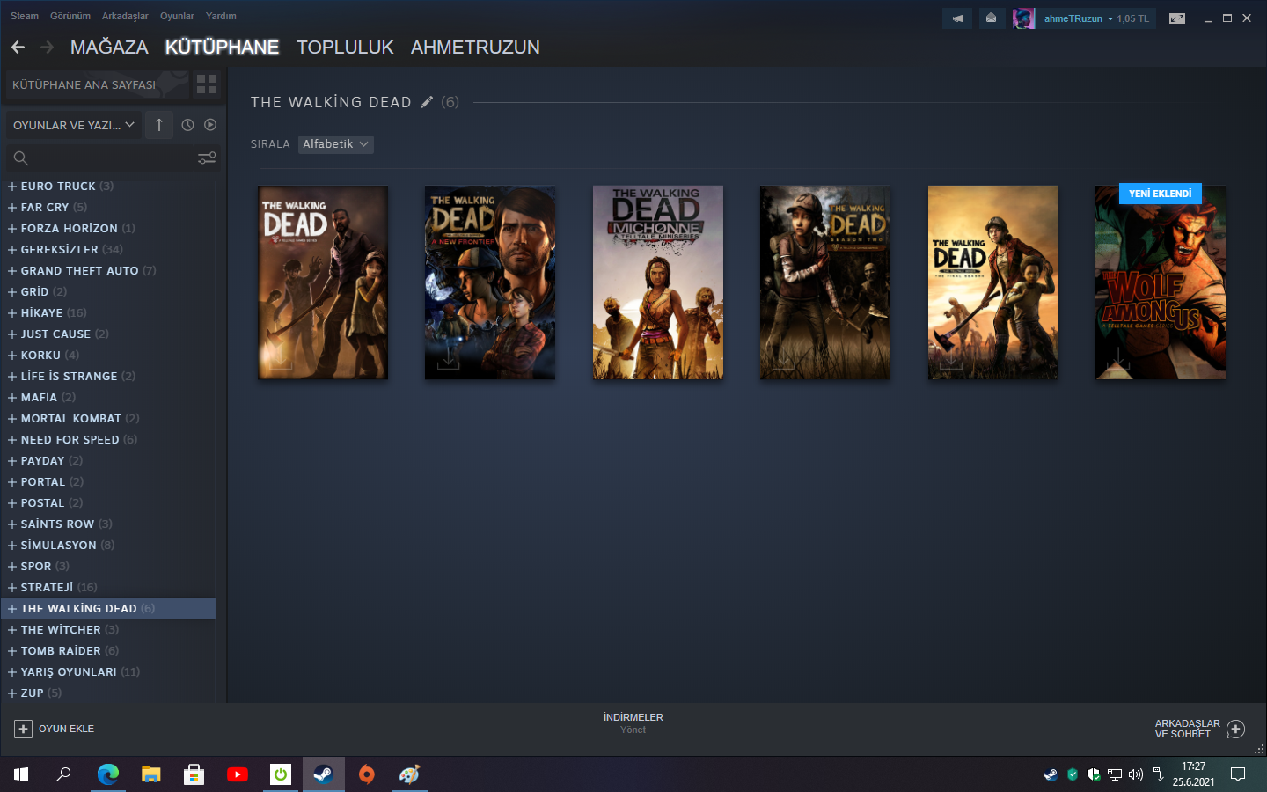This screenshot has height=792, width=1267.
Task: Open the Oyunlar menu
Action: pyautogui.click(x=177, y=16)
